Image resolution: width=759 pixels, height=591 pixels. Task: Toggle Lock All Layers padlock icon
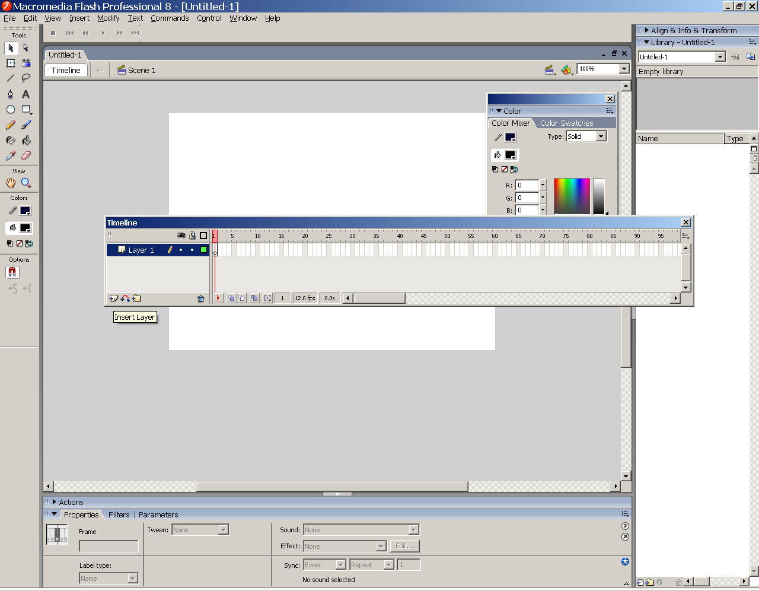coord(192,236)
